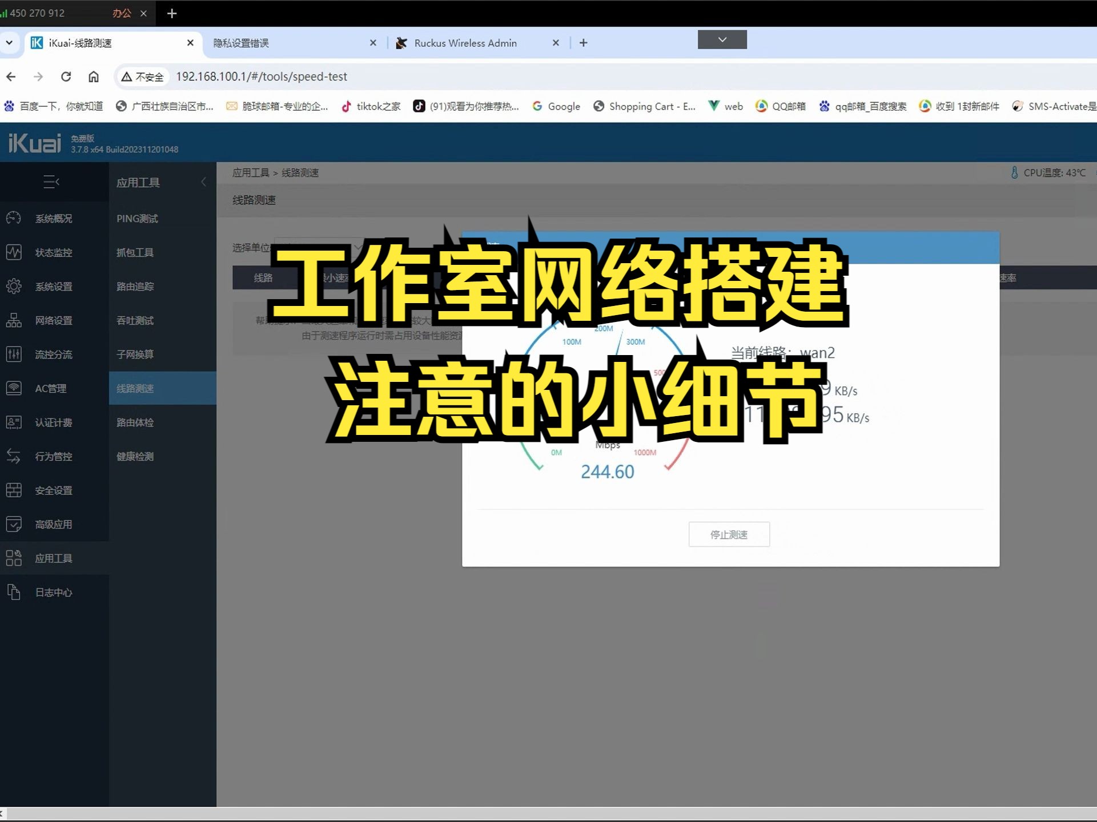Open a new outer window tab
Image resolution: width=1097 pixels, height=822 pixels.
[x=171, y=13]
